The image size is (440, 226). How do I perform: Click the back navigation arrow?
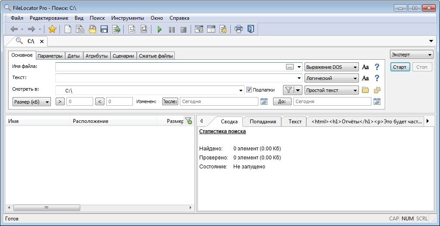[x=14, y=29]
